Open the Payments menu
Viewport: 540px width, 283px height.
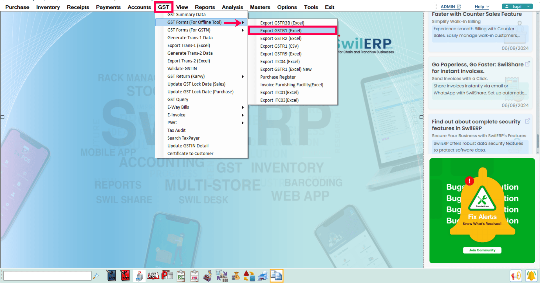pos(108,7)
